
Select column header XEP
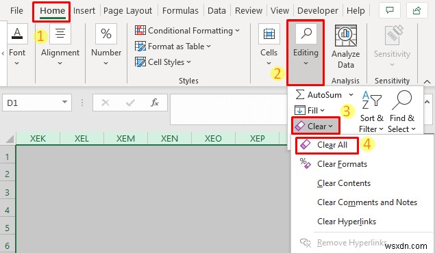(x=257, y=138)
